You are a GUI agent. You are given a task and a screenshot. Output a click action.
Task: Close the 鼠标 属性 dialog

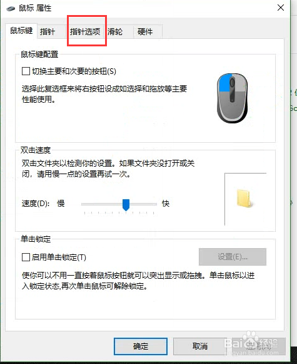click(281, 8)
